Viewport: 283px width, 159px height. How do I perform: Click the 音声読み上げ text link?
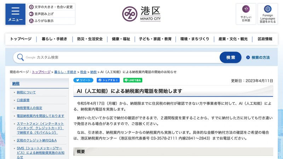pos(44,14)
